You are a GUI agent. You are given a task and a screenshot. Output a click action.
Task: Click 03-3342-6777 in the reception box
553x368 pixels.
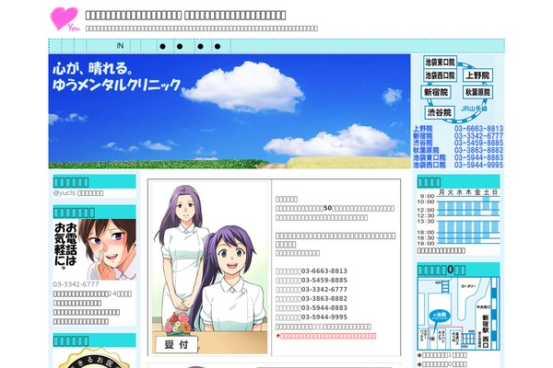[324, 290]
